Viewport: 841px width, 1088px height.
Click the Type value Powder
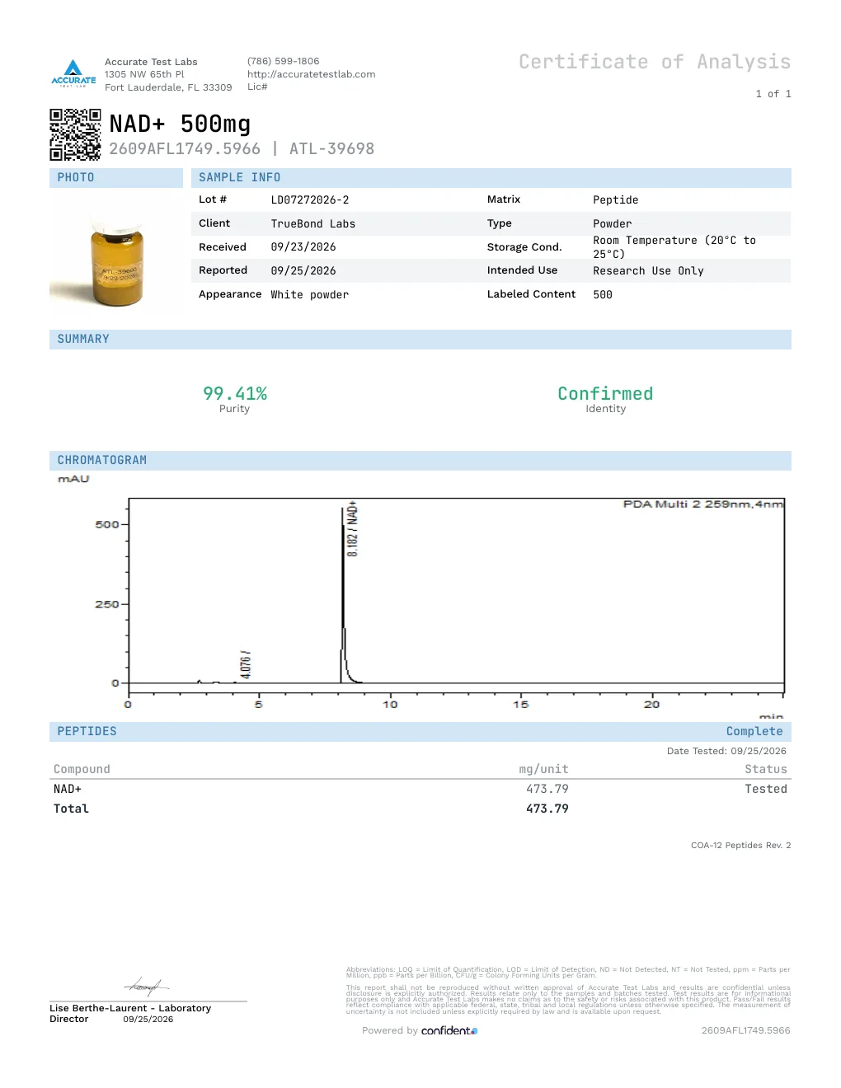click(613, 224)
